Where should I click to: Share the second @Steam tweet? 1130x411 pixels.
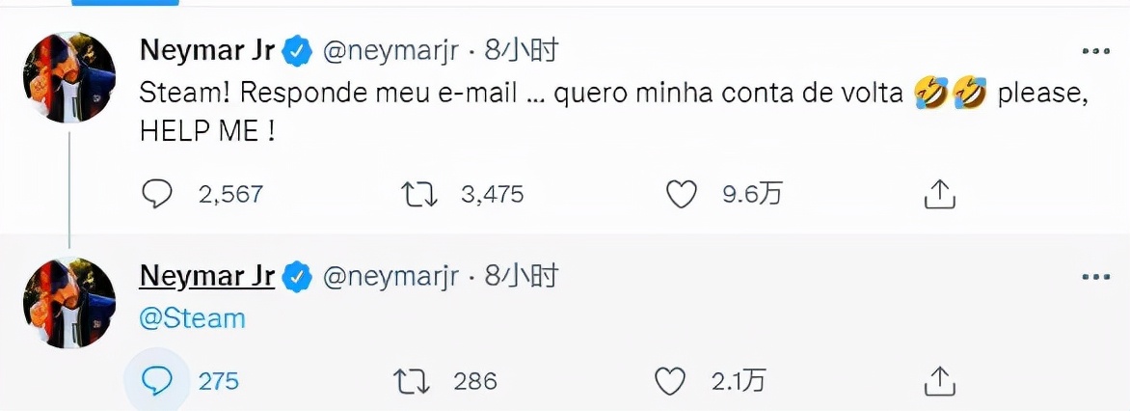(x=939, y=381)
